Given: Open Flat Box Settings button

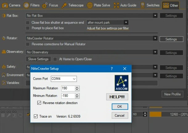Looking at the screenshot, I should [171, 16].
